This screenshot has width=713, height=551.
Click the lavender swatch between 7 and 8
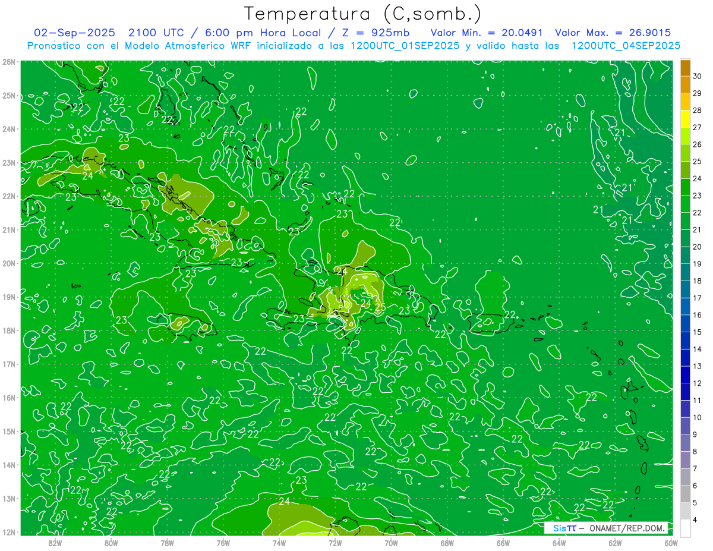[x=685, y=460]
